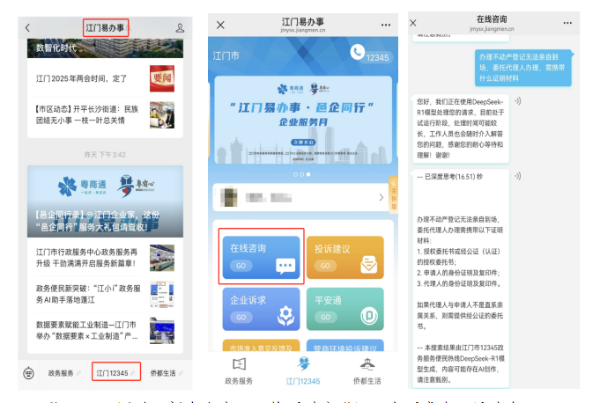Expand the 江门12345 menu in the chat bar
Screen dimensions: 600x403
coord(116,373)
